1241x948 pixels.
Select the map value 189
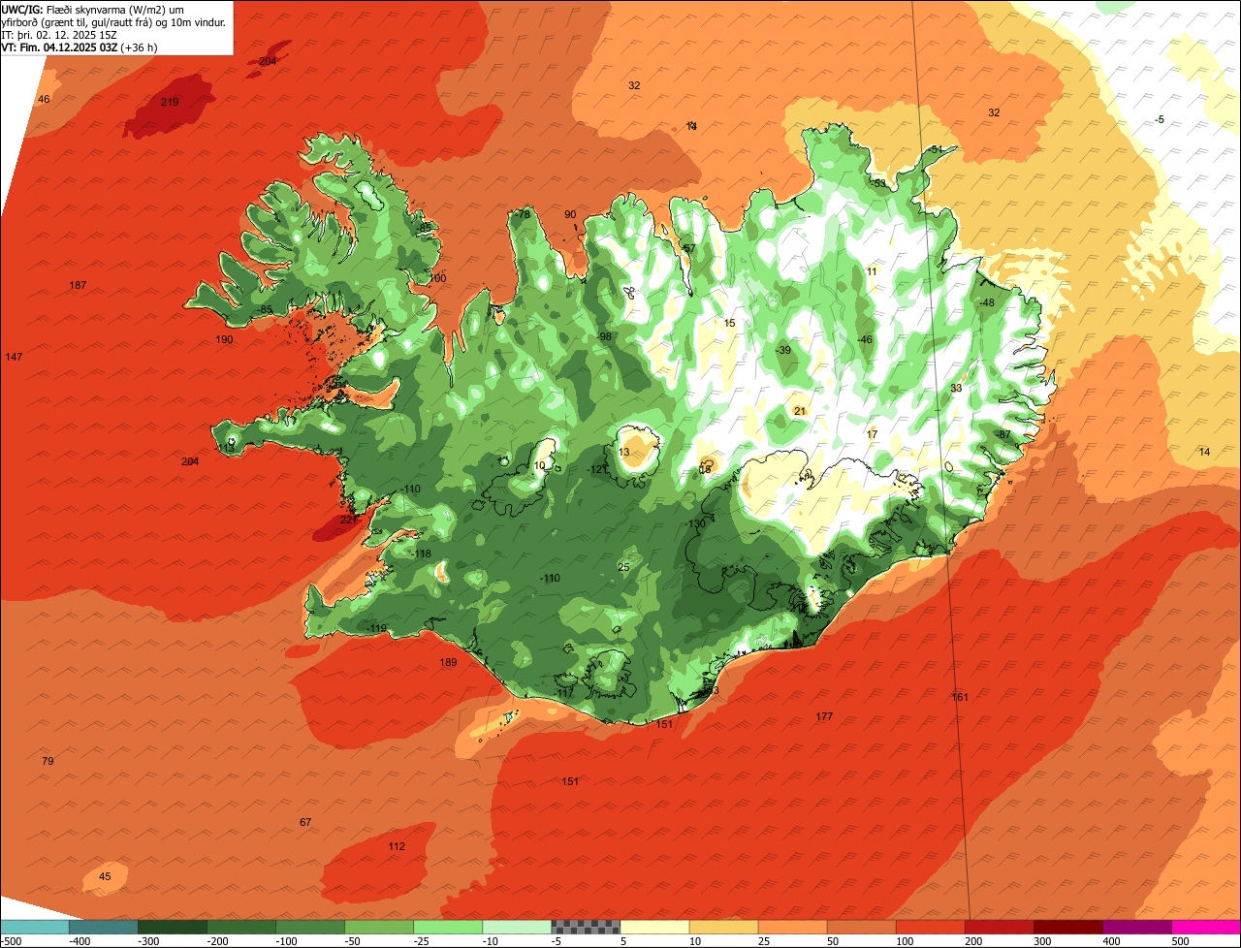pos(448,663)
